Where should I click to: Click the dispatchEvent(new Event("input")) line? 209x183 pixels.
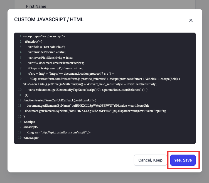[95, 111]
